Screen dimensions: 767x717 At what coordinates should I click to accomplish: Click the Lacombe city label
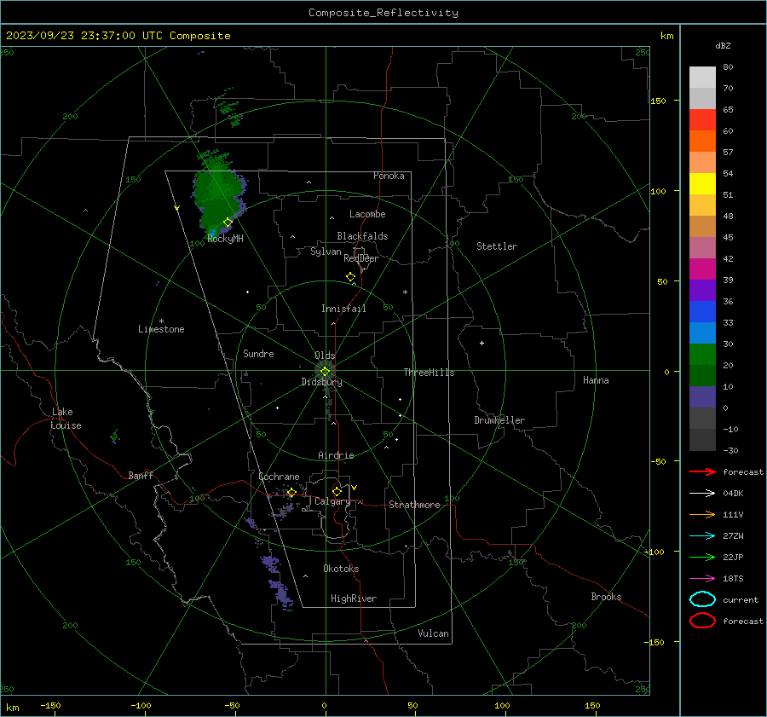point(367,214)
